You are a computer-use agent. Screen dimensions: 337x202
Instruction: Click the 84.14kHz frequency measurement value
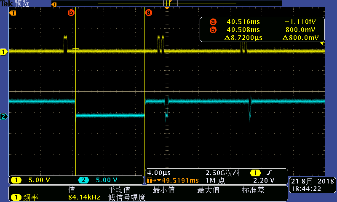pos(84,197)
